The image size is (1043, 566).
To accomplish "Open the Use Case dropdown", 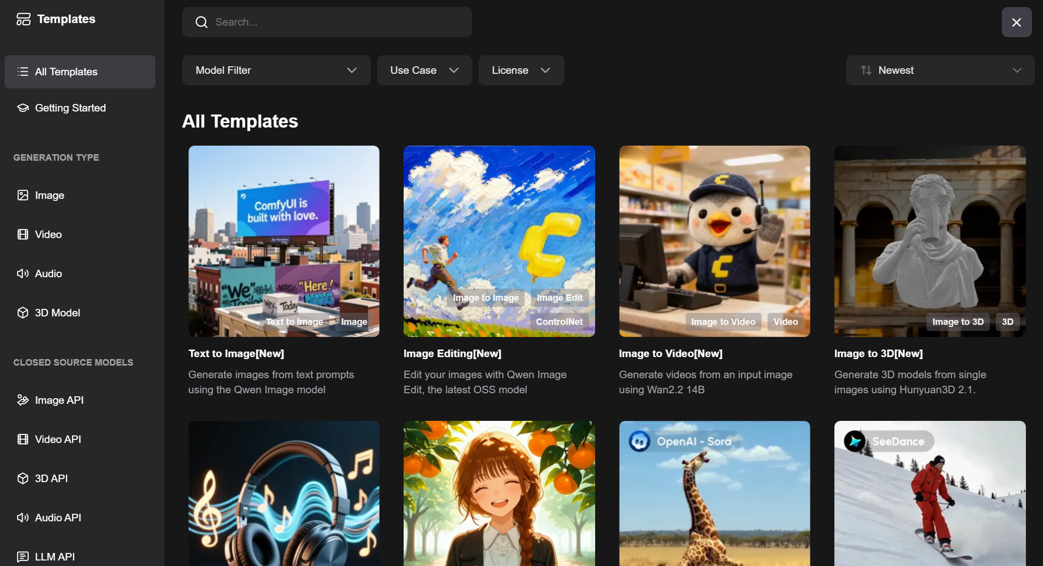I will coord(424,70).
